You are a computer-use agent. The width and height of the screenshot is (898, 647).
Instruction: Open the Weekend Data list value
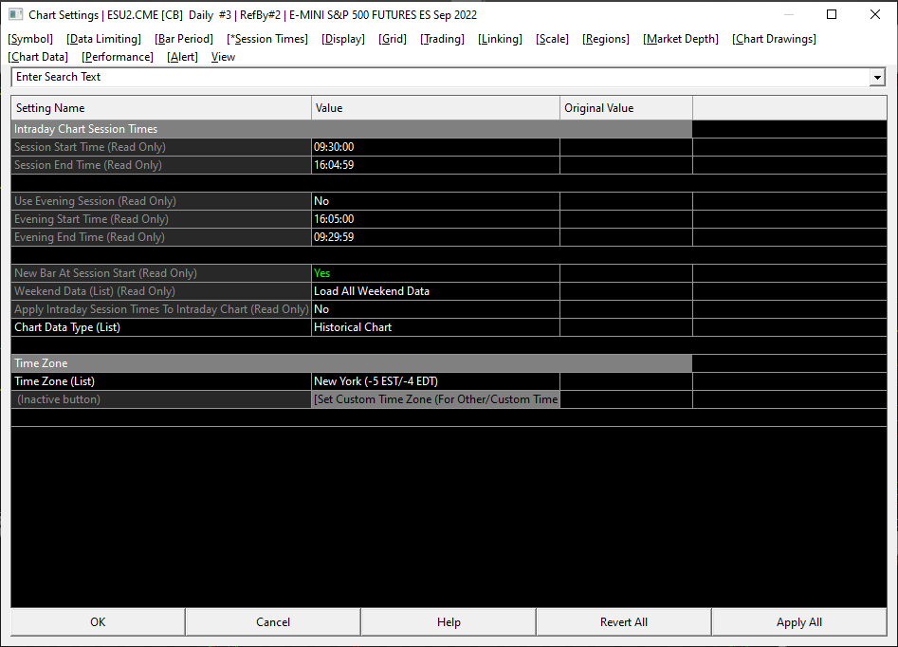(x=435, y=291)
